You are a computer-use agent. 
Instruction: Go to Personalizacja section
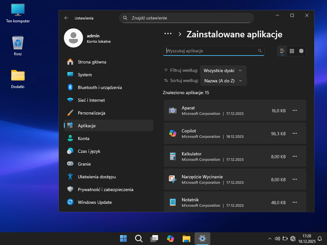(x=91, y=113)
